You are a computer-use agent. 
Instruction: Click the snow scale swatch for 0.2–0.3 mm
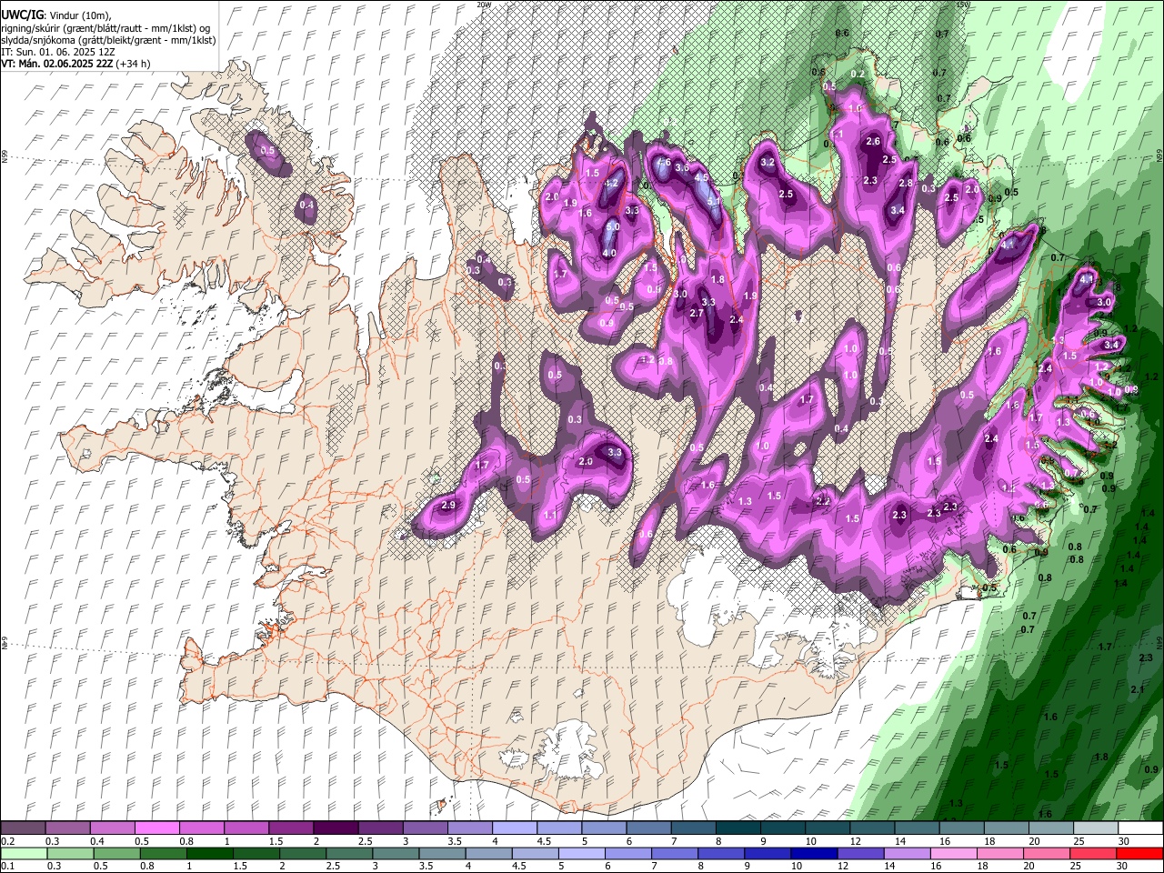[x=24, y=828]
